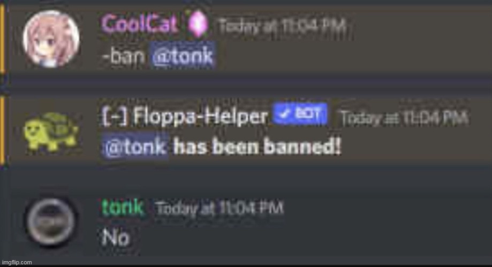Click @tonk mention in the banned notice

tap(135, 147)
